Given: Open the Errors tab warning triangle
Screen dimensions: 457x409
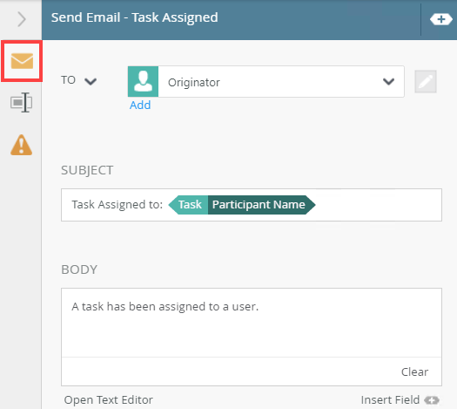Looking at the screenshot, I should [x=21, y=145].
